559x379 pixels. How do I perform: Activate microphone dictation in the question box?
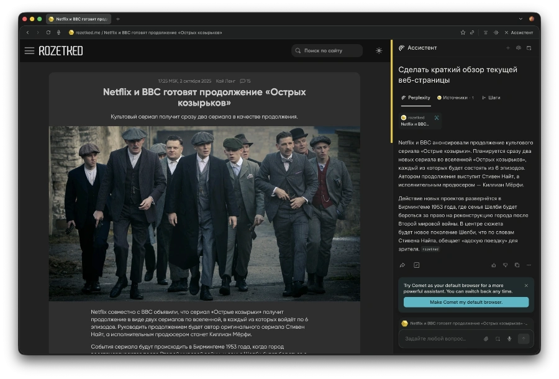click(509, 339)
